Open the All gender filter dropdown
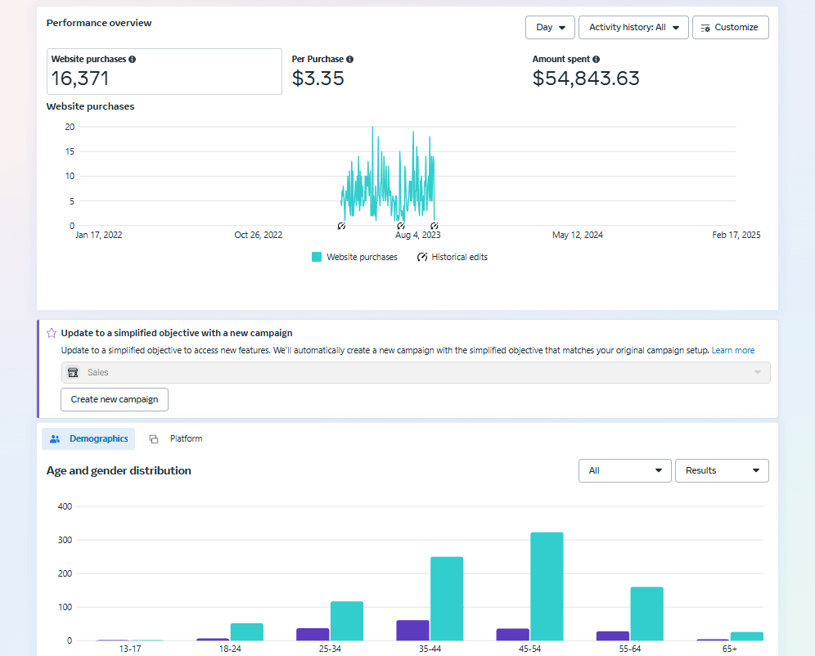 click(x=624, y=470)
